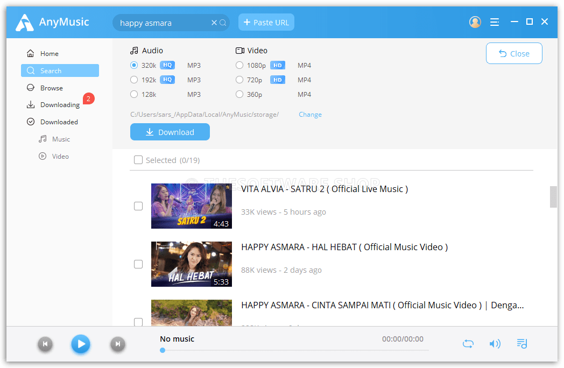Viewport: 564px width, 368px height.
Task: Click the AnyMusic logo icon
Action: (24, 23)
